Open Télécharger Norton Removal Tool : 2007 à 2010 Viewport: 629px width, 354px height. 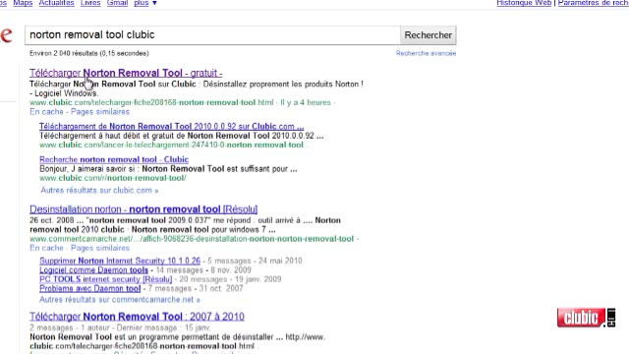point(137,317)
